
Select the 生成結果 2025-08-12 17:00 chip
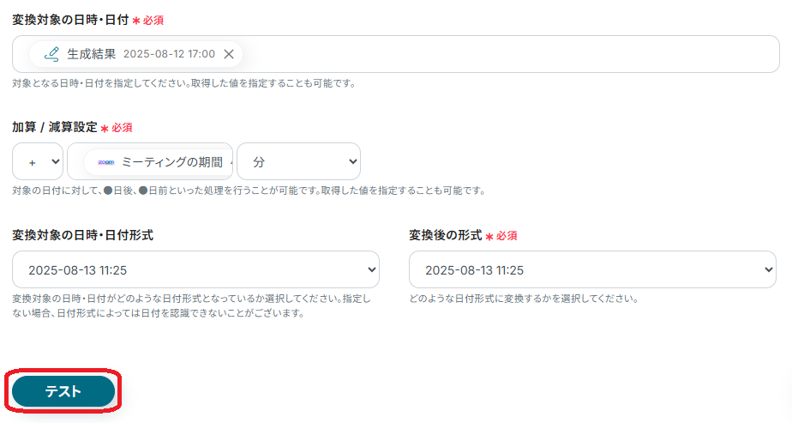tap(136, 54)
